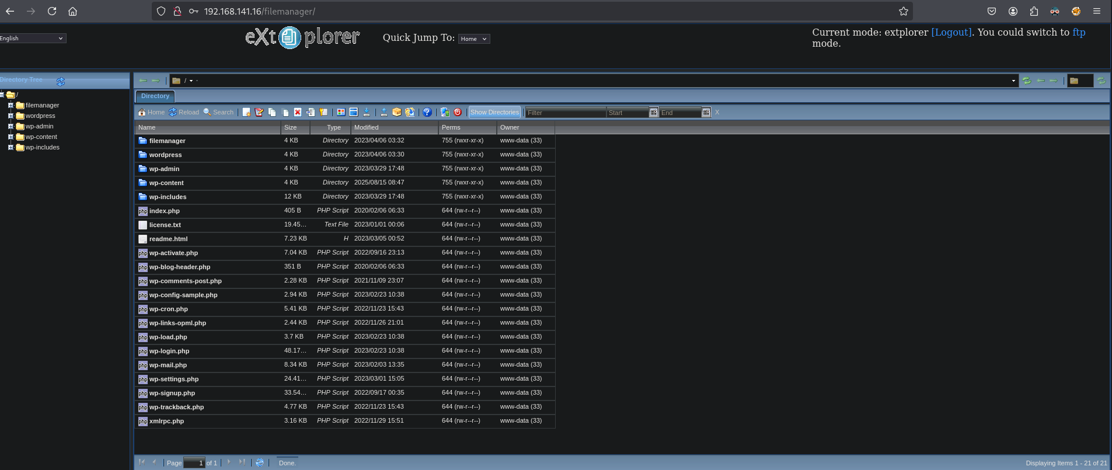
Task: Click the Upload arrow icon in toolbar
Action: [x=384, y=112]
